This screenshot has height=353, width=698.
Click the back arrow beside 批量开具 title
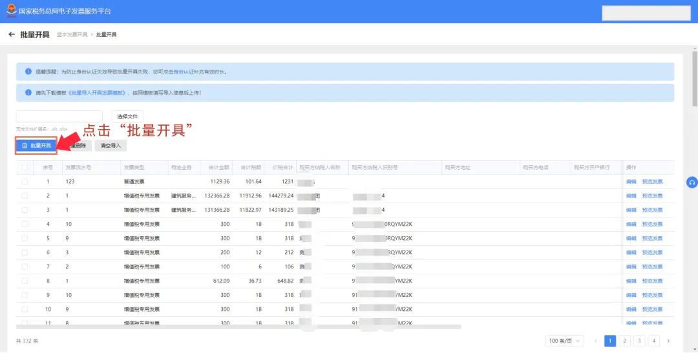[12, 34]
